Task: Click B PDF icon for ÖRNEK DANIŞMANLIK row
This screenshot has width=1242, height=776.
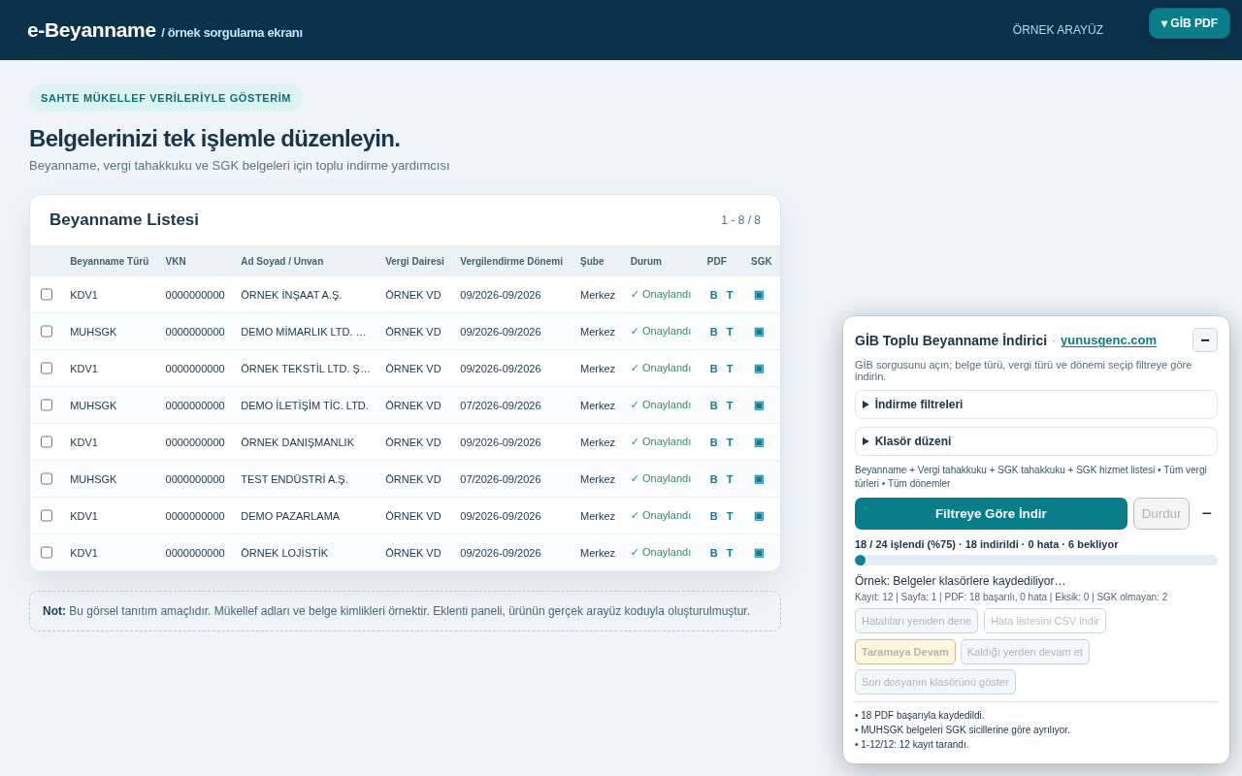Action: pyautogui.click(x=714, y=442)
